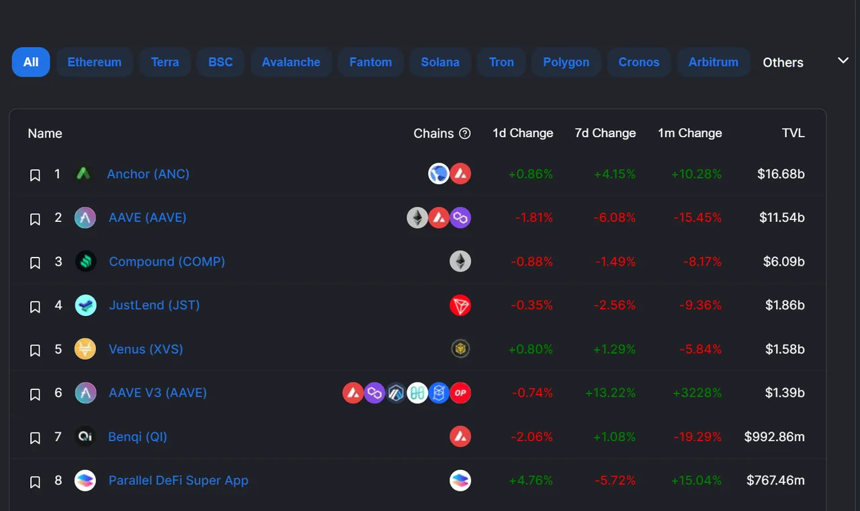Bookmark the Venus (XVS) row

(x=36, y=351)
